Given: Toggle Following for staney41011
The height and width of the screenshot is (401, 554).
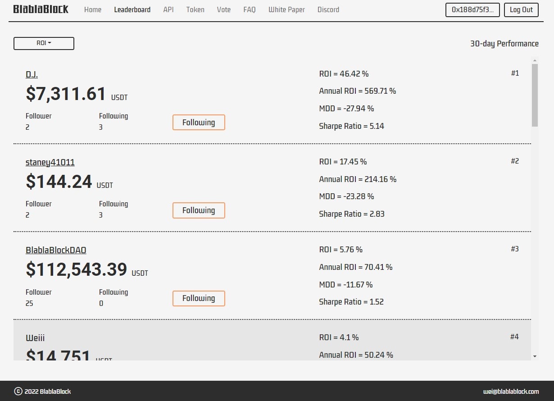Looking at the screenshot, I should click(x=199, y=210).
